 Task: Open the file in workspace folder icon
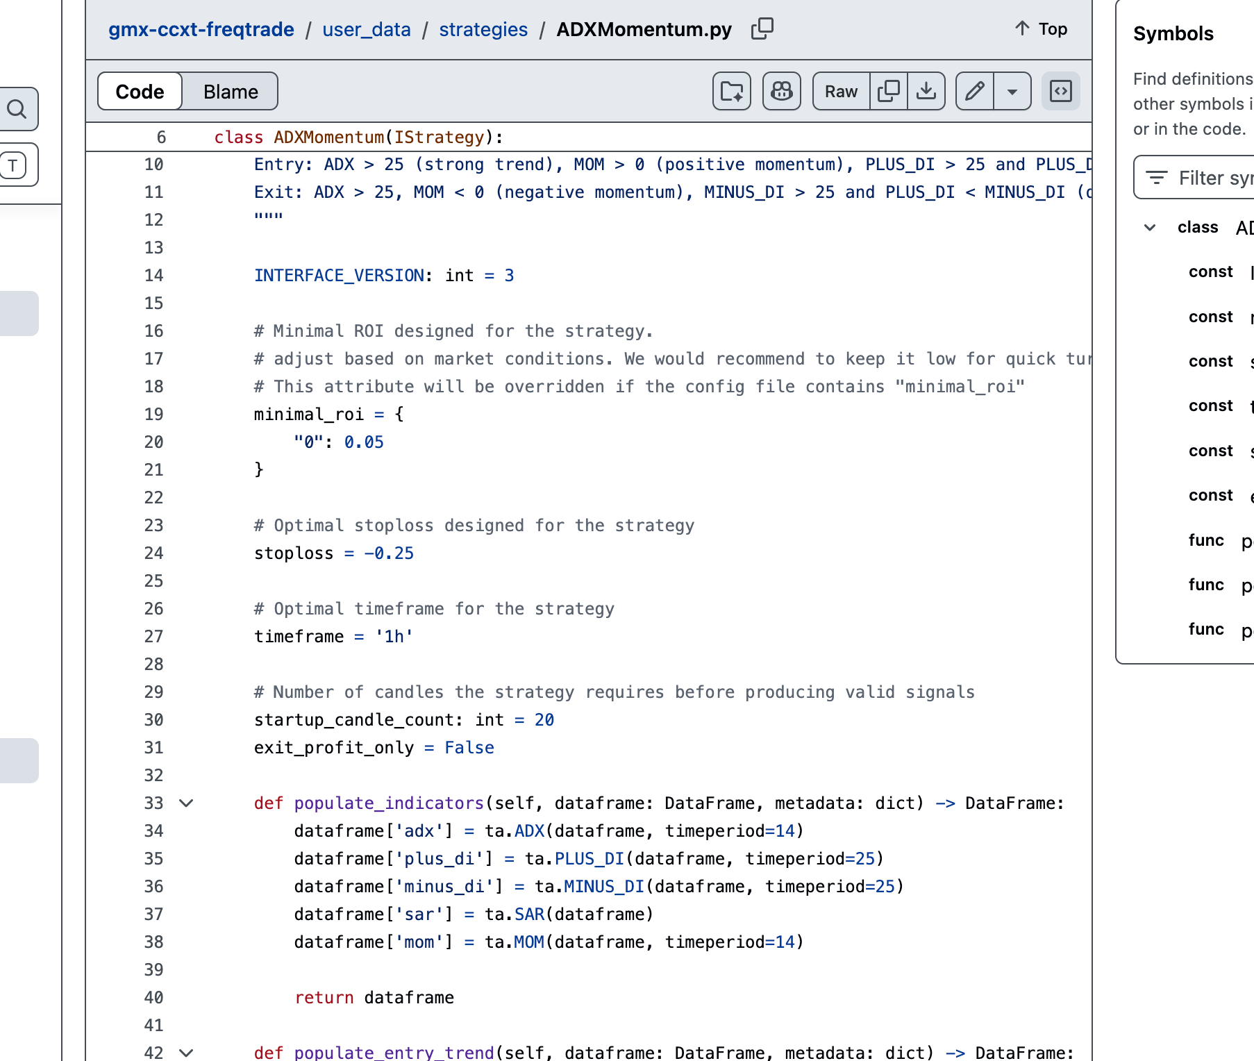732,91
